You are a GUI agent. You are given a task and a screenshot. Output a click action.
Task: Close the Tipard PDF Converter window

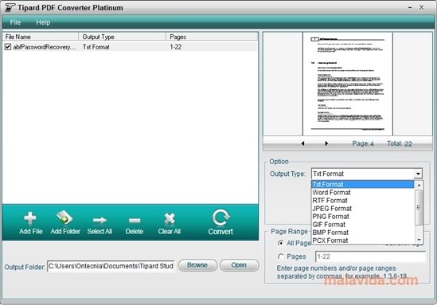pyautogui.click(x=421, y=8)
